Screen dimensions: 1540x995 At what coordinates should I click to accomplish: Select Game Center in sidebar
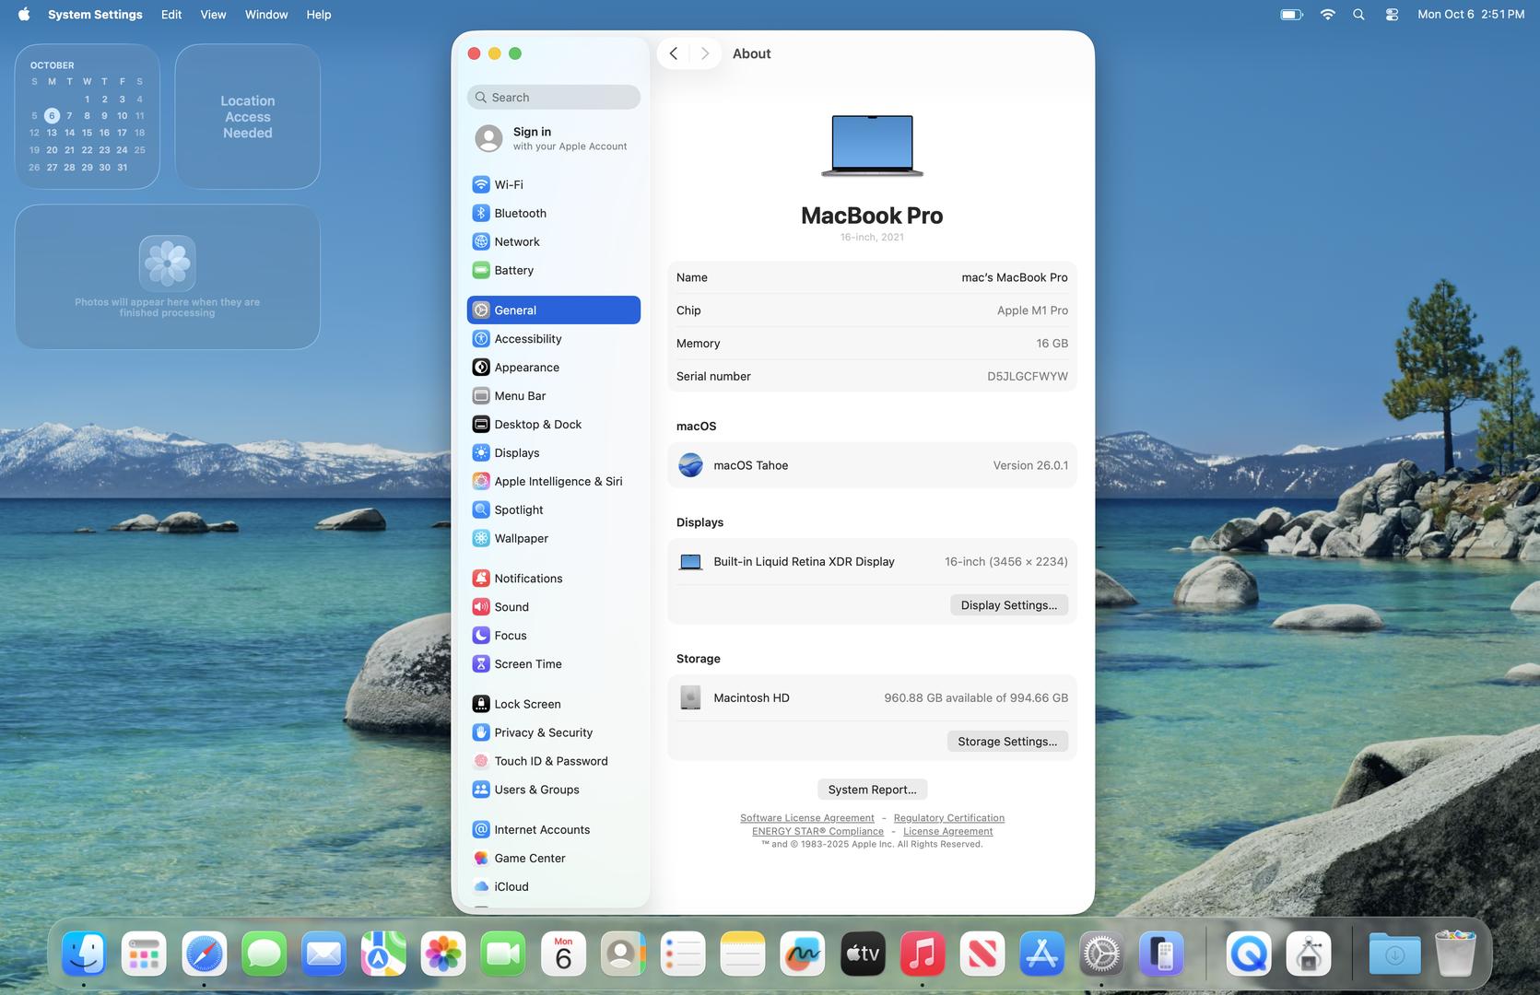pos(529,858)
